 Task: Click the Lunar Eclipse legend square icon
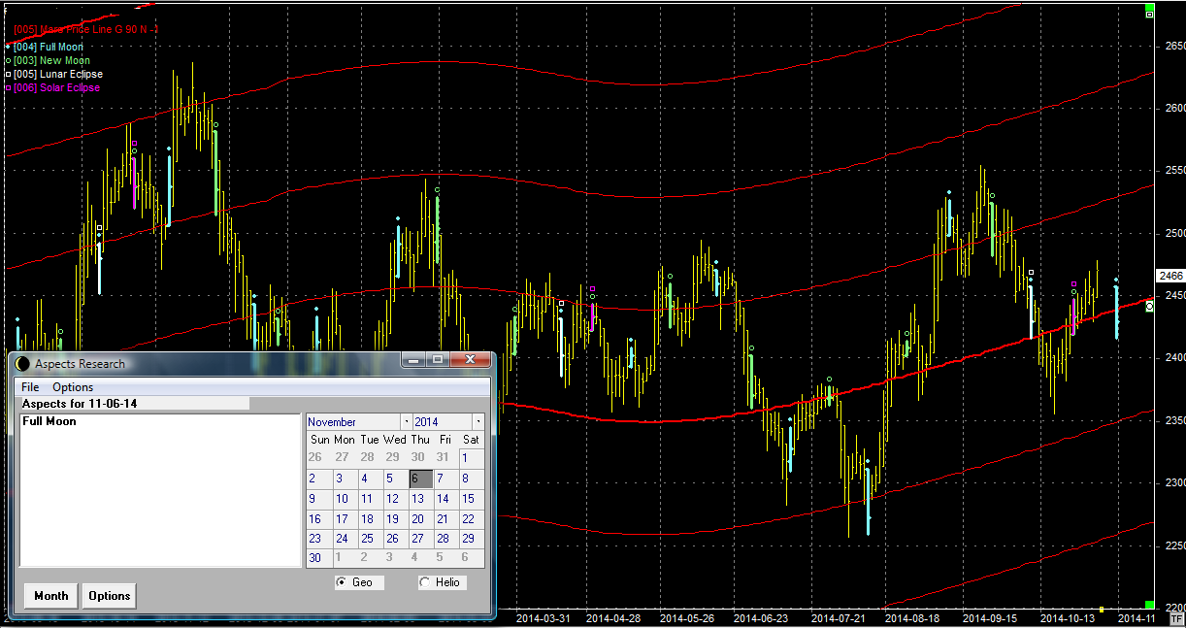[8, 74]
